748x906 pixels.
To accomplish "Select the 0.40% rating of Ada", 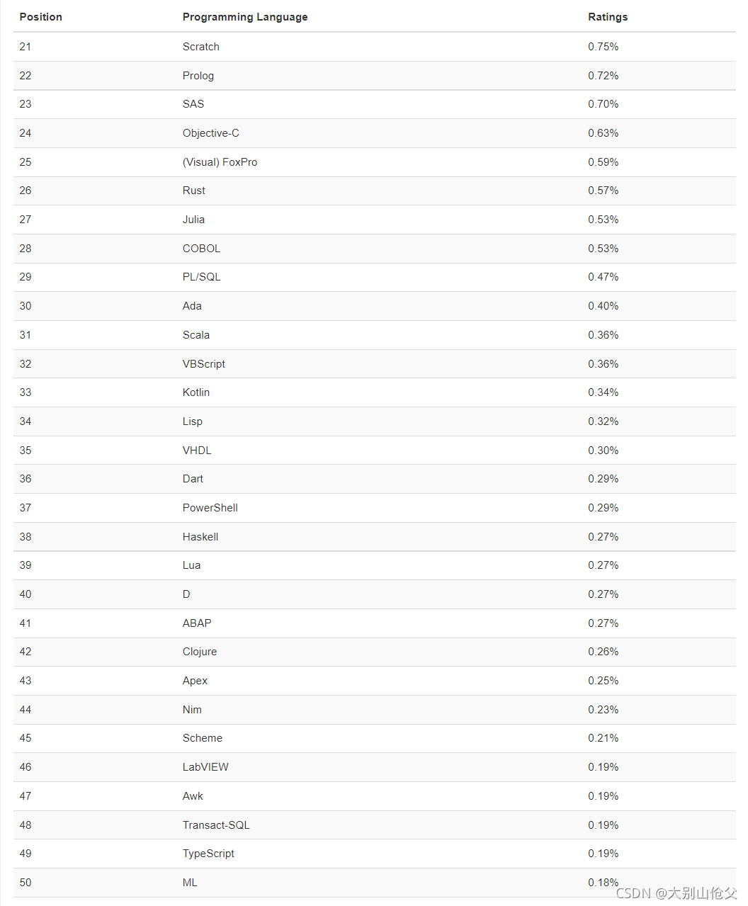I will pyautogui.click(x=603, y=306).
